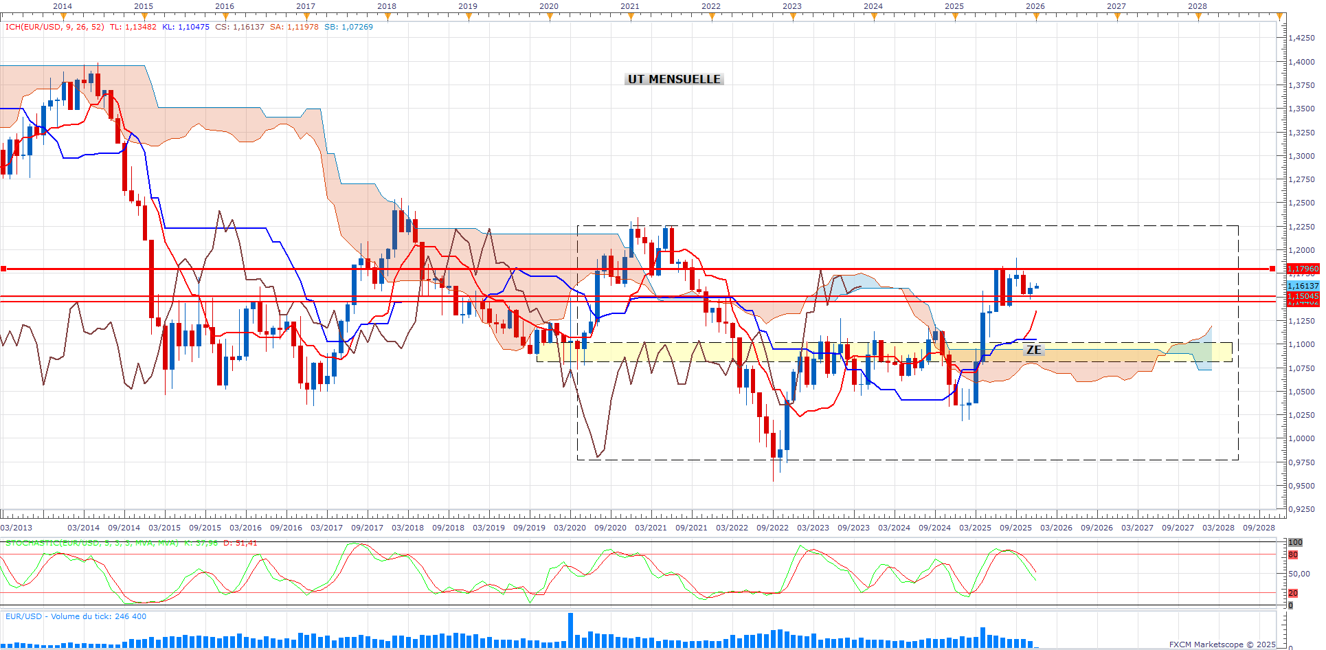Screen dimensions: 1326x650
Task: Click the 1,4000 price axis label
Action: tap(1302, 62)
